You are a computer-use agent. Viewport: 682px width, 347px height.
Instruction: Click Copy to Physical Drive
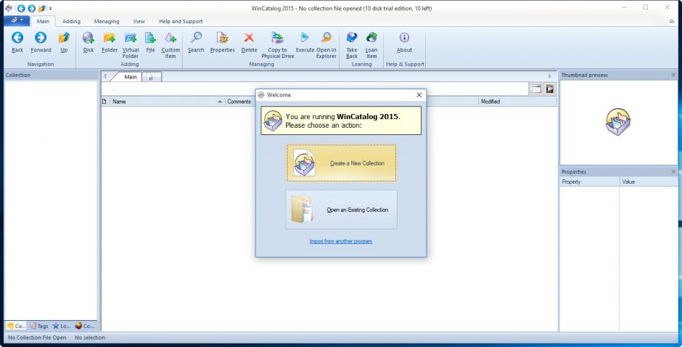pos(277,38)
